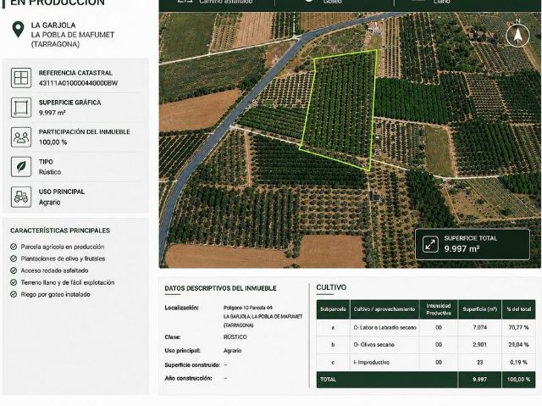542x406 pixels.
Task: Click the 2.901 surface cell
Action: (480, 345)
